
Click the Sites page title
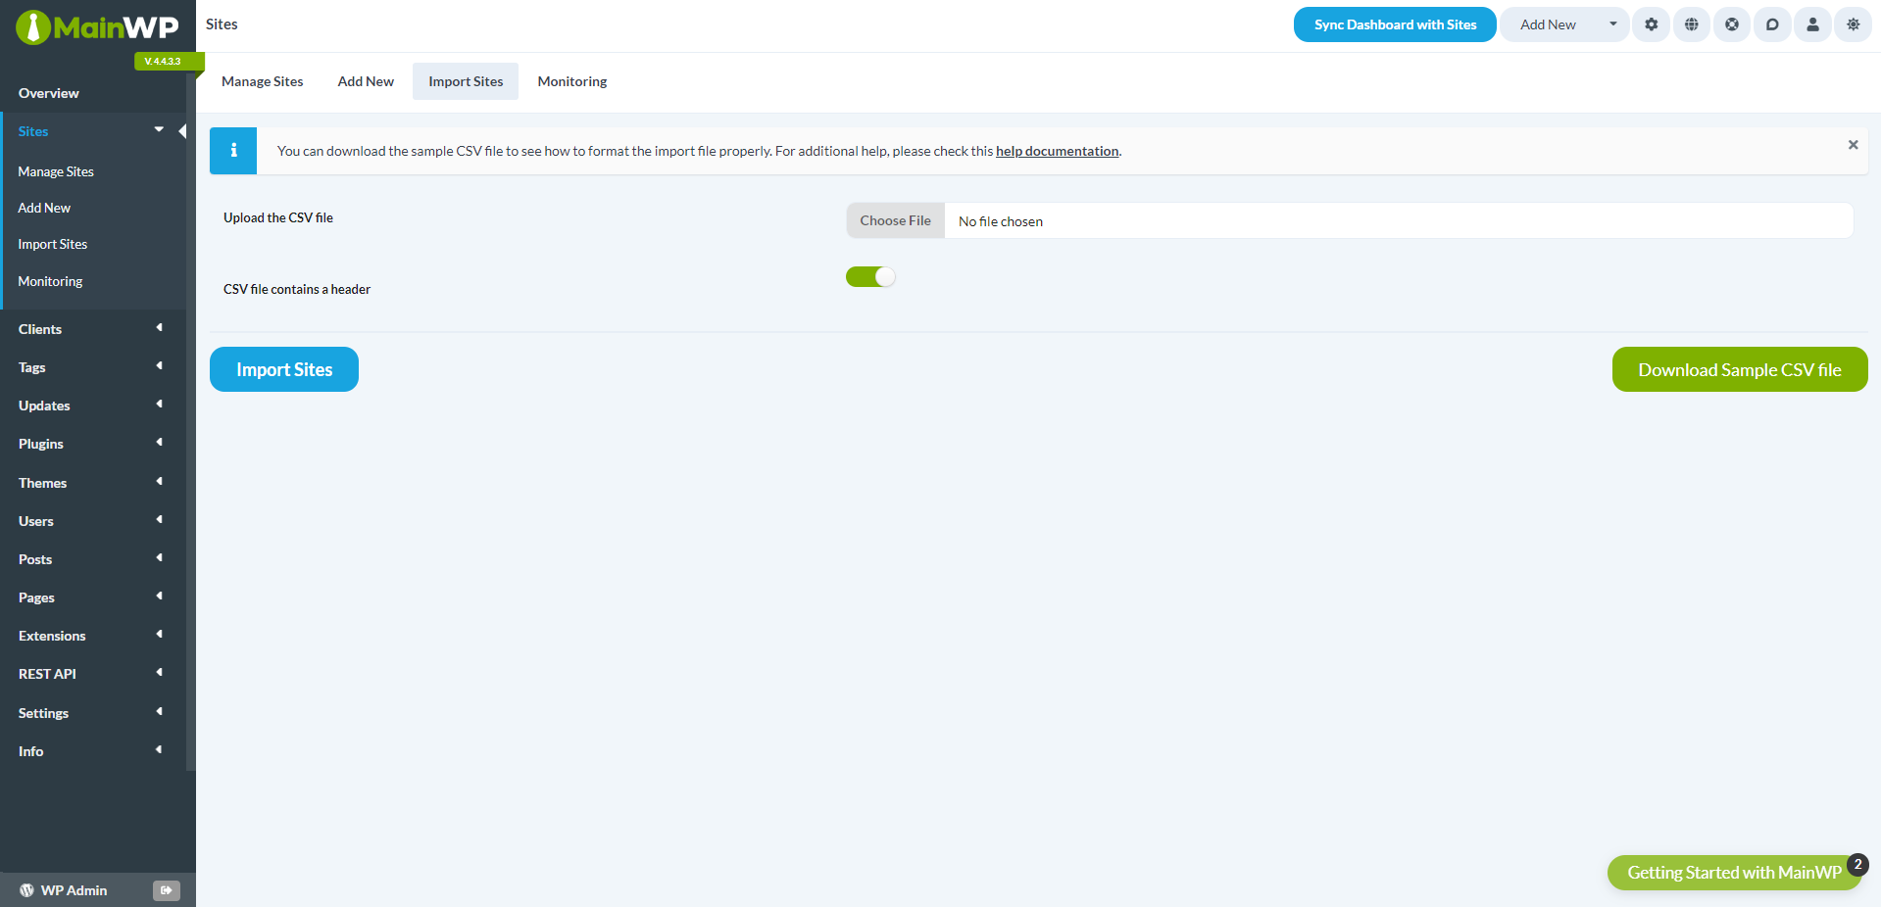click(222, 24)
